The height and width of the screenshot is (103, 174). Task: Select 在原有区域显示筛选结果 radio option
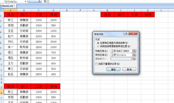tap(98, 43)
